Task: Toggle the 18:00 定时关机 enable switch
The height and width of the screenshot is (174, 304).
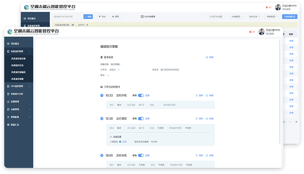Action: (141, 156)
